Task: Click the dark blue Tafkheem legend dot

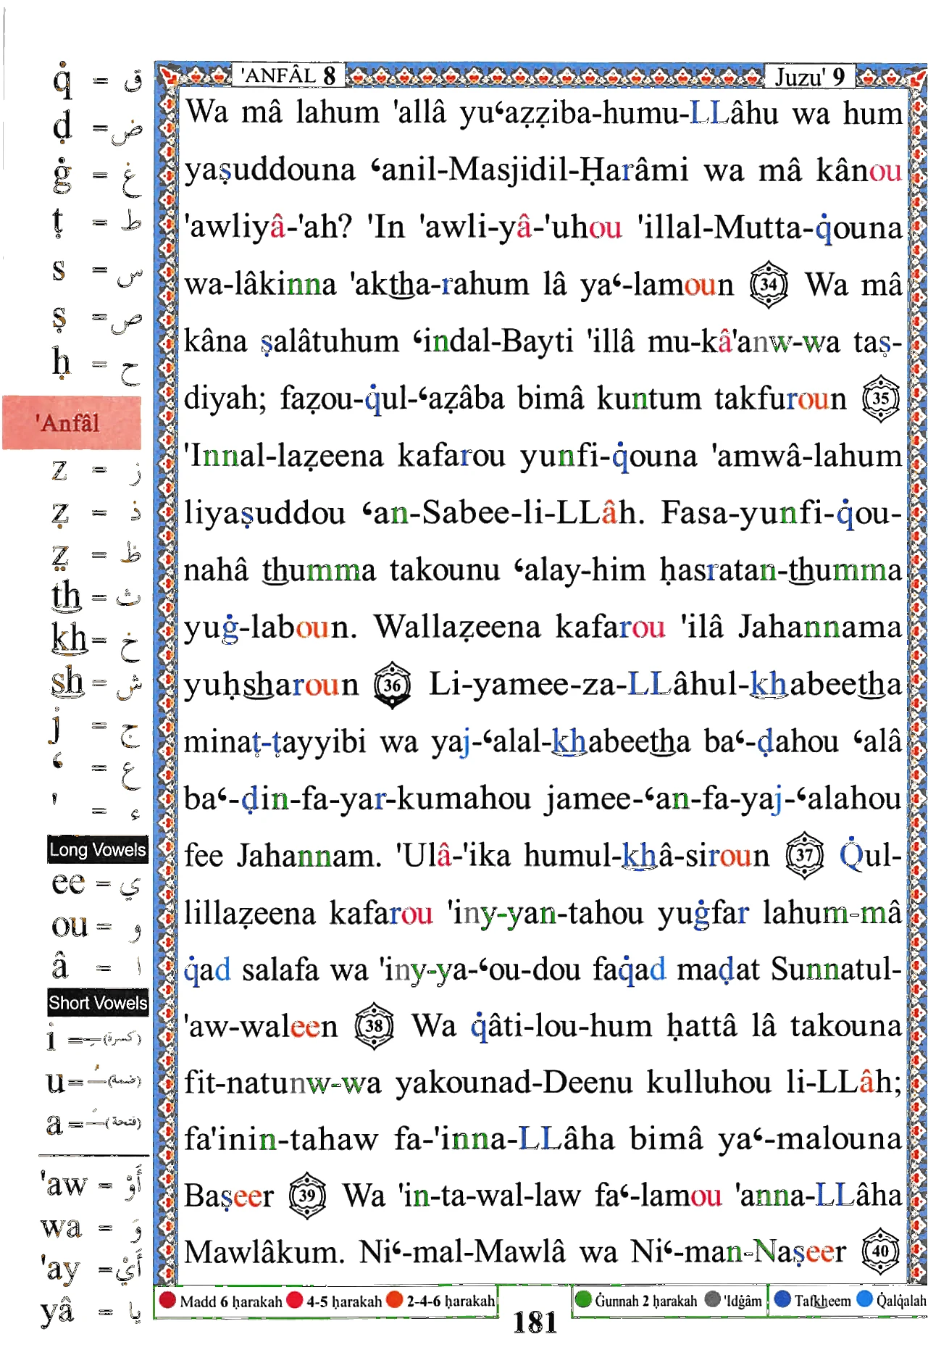Action: (x=782, y=1299)
